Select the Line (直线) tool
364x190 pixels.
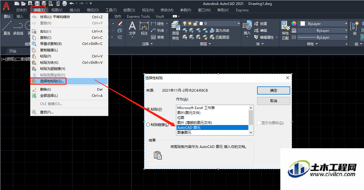tap(7, 28)
